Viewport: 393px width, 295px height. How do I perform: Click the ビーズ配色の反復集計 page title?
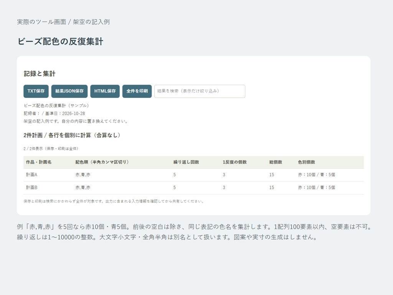tap(60, 41)
